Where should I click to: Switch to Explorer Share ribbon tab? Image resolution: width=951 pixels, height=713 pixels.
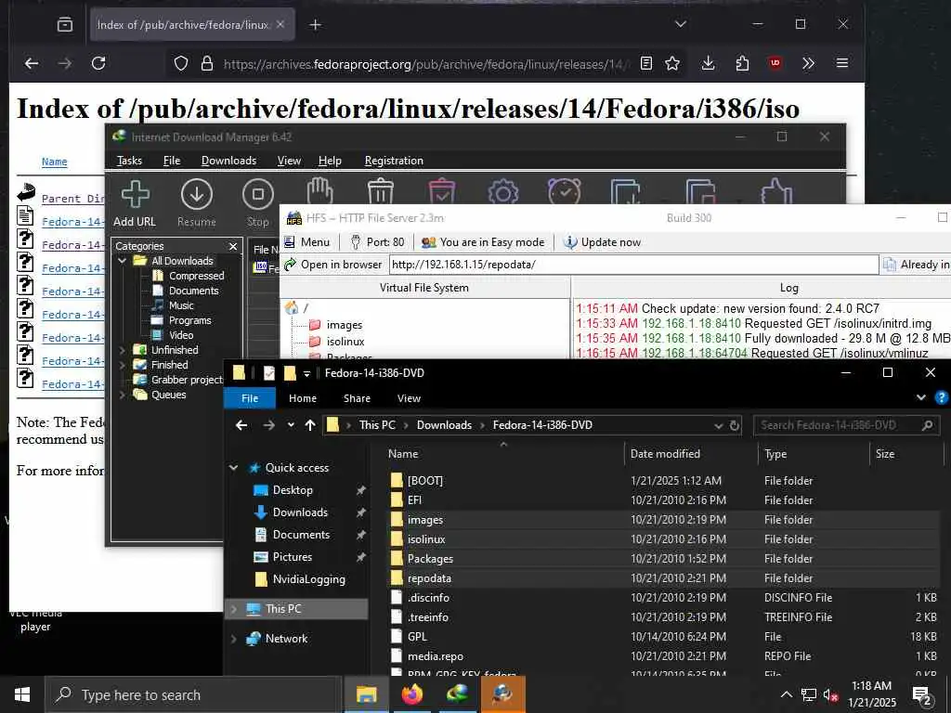(357, 398)
